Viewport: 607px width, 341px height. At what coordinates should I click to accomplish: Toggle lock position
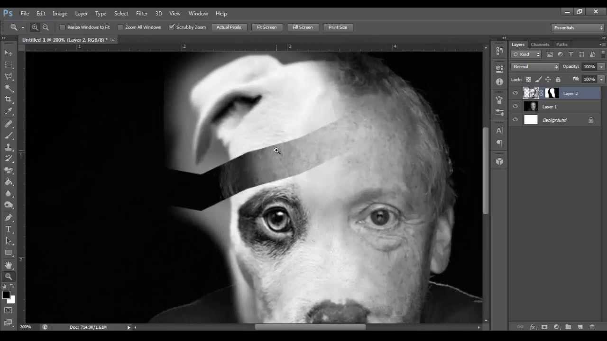548,80
